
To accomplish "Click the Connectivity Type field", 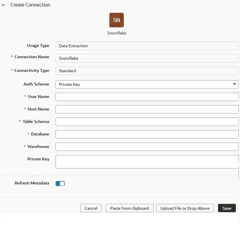I will pos(147,71).
